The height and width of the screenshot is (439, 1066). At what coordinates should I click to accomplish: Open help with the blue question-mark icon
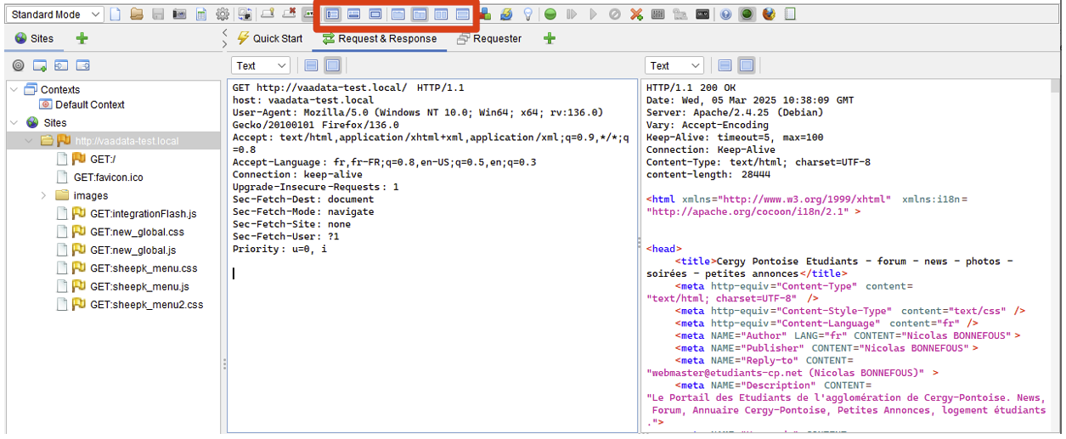click(725, 14)
